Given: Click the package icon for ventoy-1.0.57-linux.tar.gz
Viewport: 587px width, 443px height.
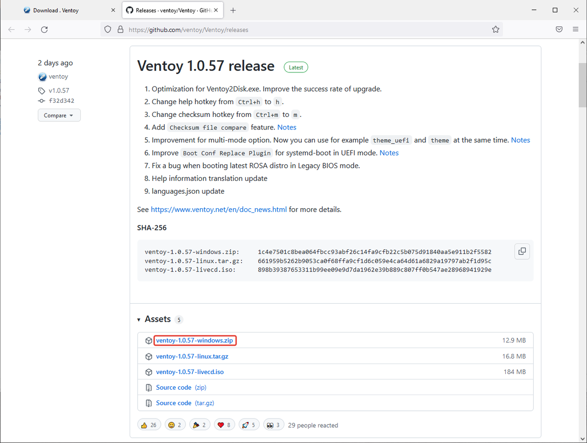Looking at the screenshot, I should pos(149,356).
